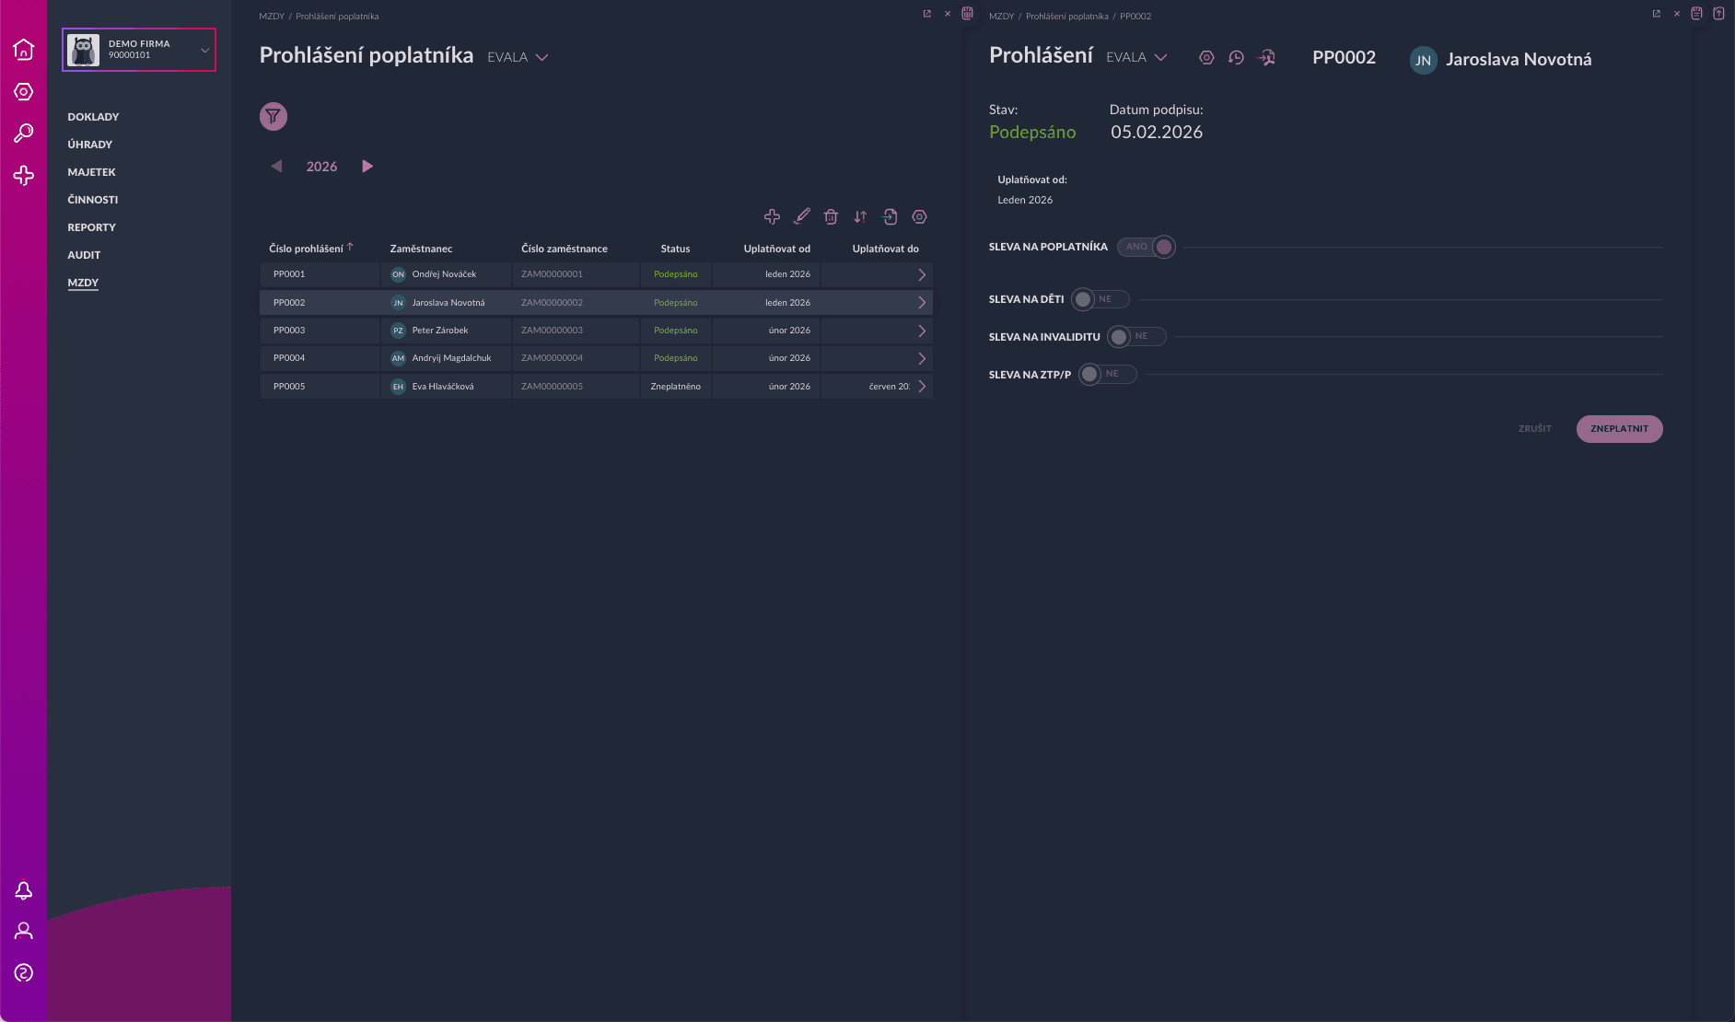Viewport: 1735px width, 1022px height.
Task: Open the settings hexagon in the PP0002 detail header
Action: point(1206,58)
